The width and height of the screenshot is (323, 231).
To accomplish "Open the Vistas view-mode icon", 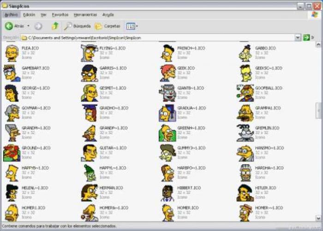I will pos(131,26).
